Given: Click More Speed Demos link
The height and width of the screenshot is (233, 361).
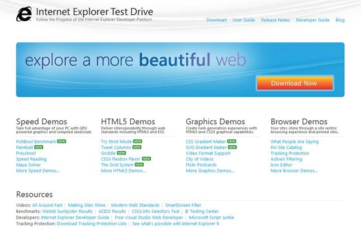Looking at the screenshot, I should click(38, 171).
